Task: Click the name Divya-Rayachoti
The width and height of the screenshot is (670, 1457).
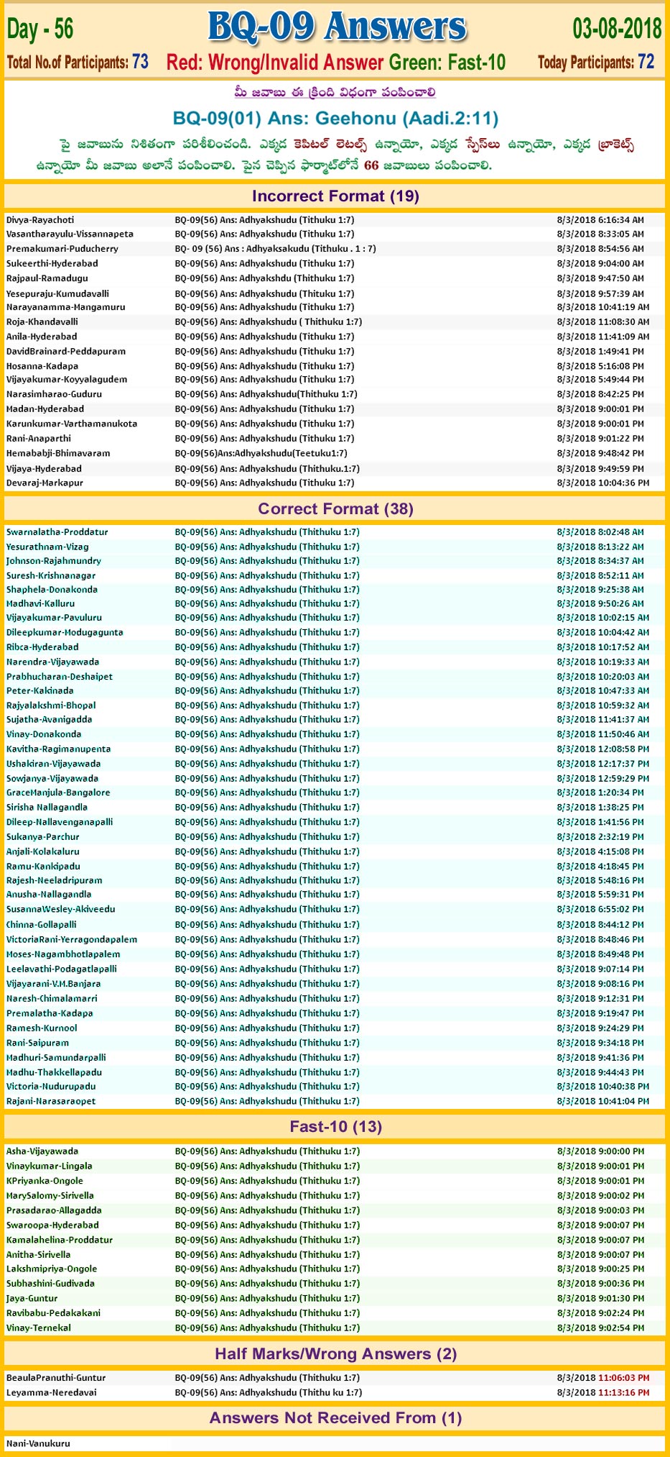Action: point(40,220)
